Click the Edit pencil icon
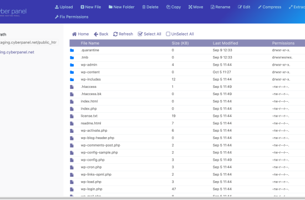This screenshot has width=305, height=200. click(x=240, y=7)
